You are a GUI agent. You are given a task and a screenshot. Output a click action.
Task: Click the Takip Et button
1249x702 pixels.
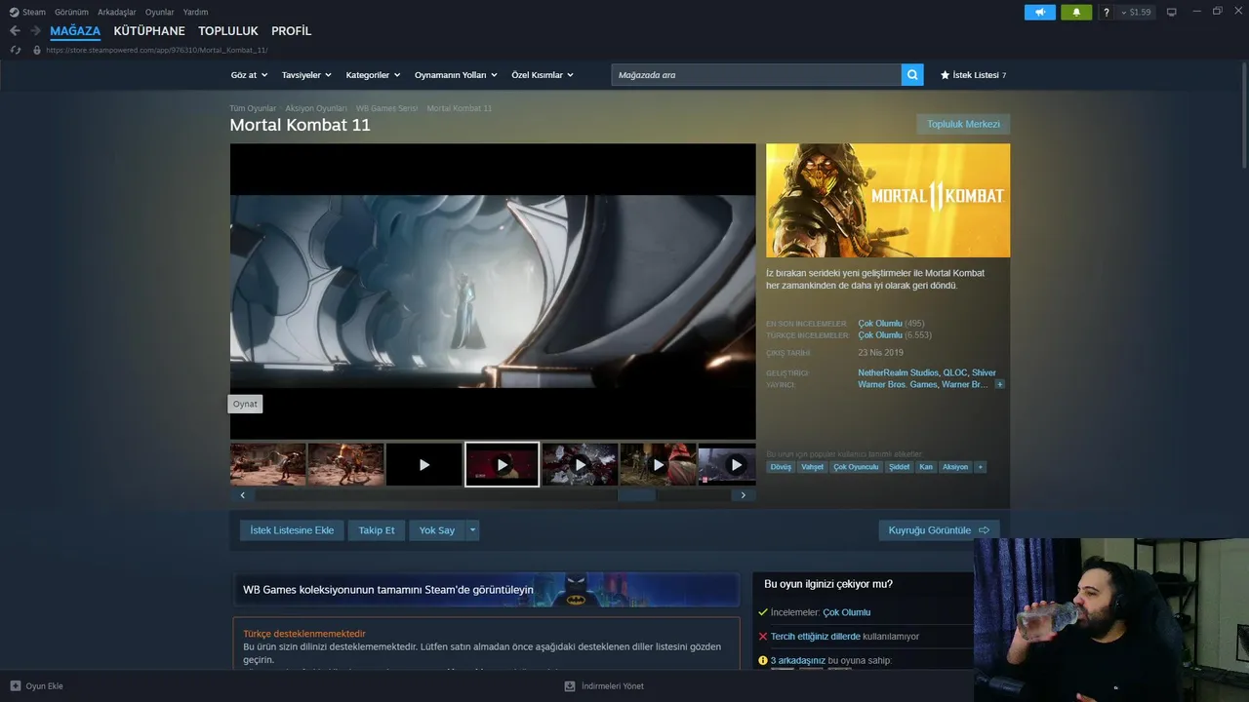pos(377,530)
